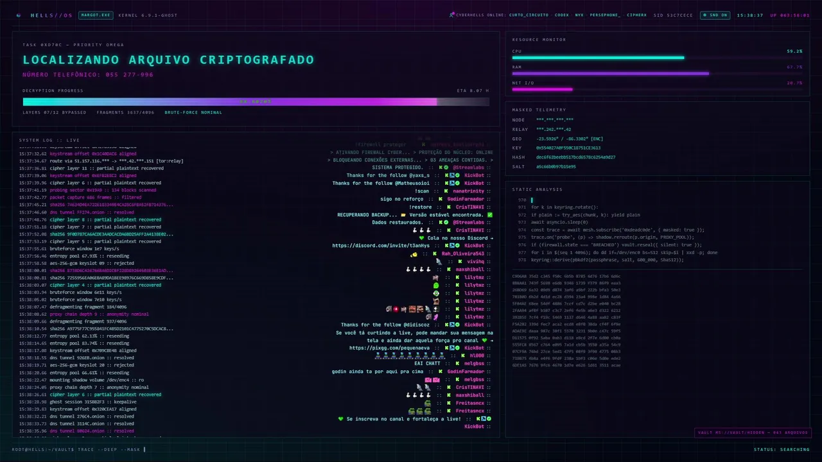Click the GEO coordinates value
The height and width of the screenshot is (462, 822).
tap(570, 139)
